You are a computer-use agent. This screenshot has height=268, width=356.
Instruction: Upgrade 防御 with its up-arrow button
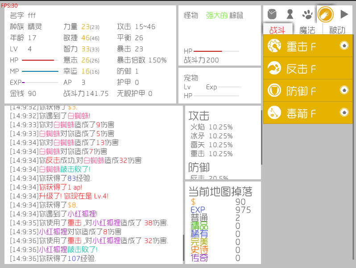[x=344, y=90]
